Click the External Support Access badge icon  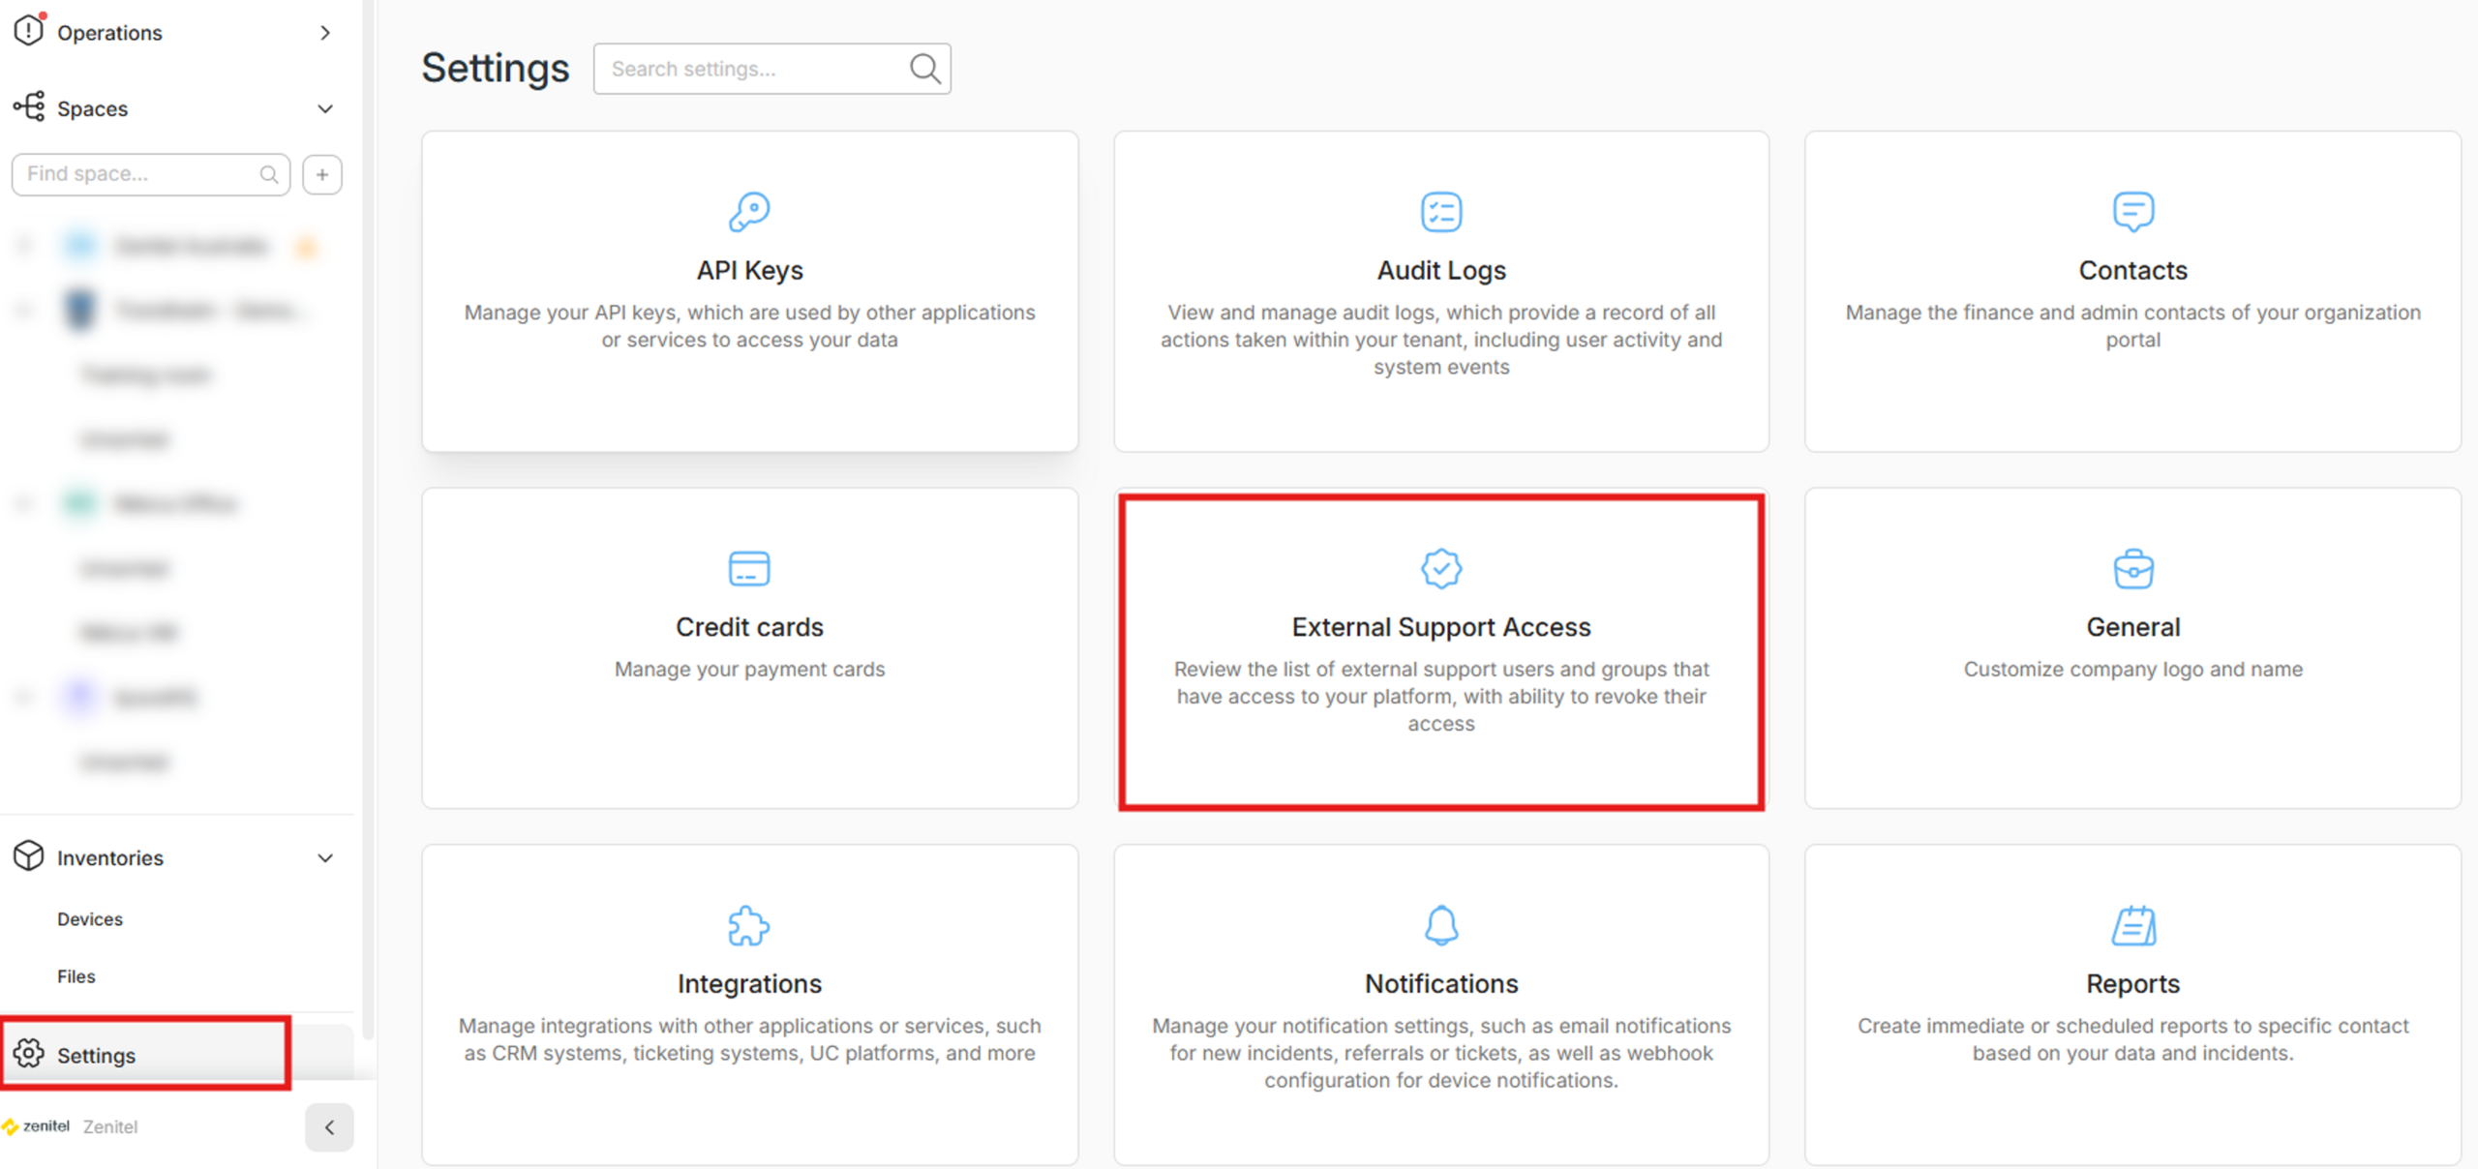(1441, 569)
